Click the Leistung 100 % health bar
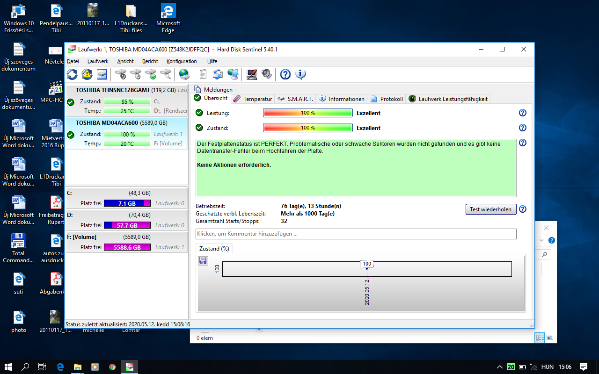Image resolution: width=599 pixels, height=374 pixels. pos(307,113)
